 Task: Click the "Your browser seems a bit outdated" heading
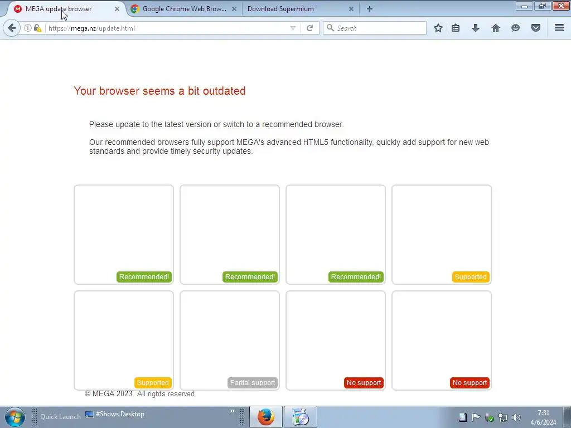pos(159,91)
